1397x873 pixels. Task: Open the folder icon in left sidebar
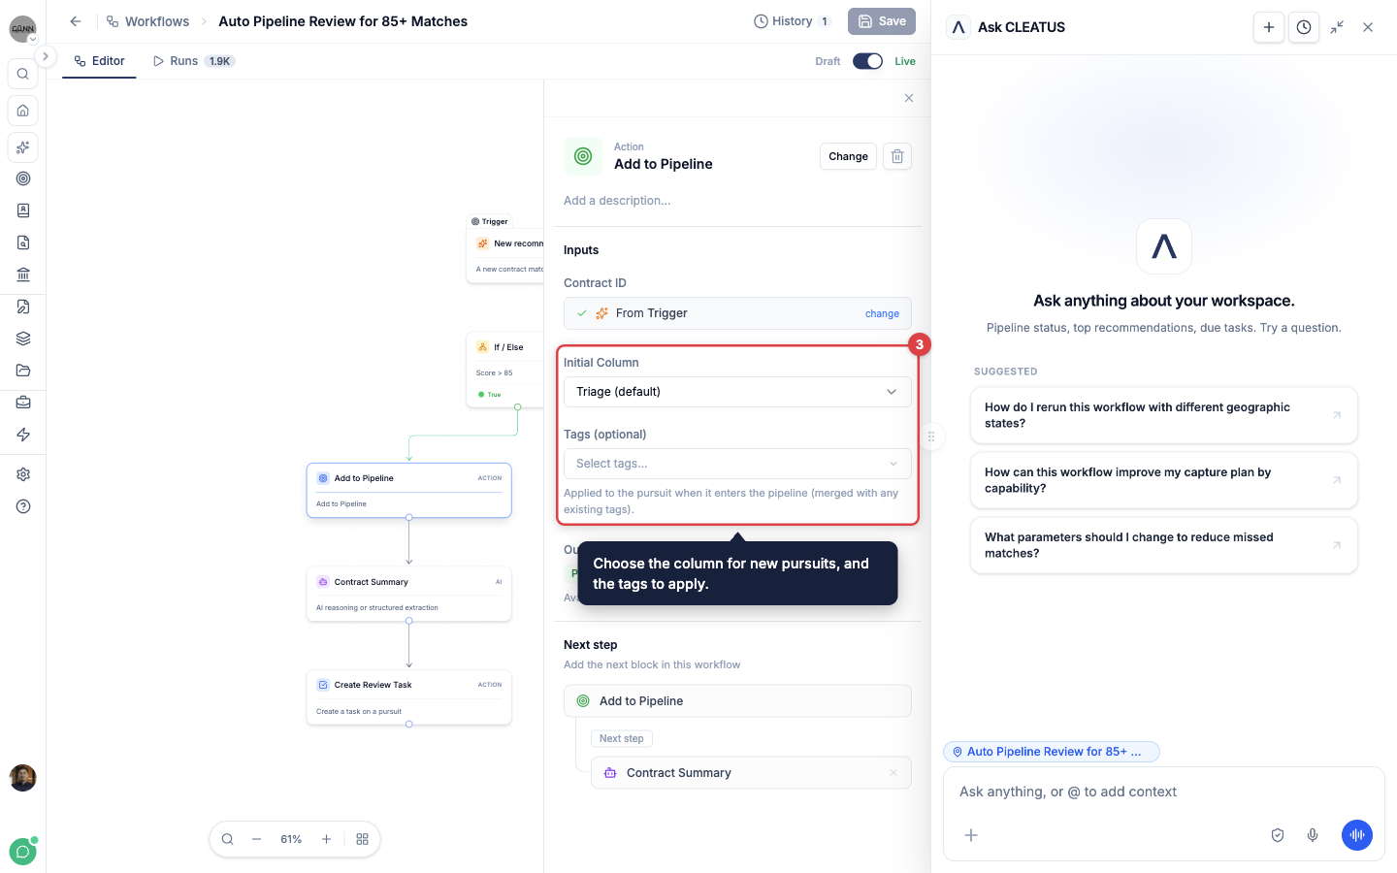tap(23, 371)
